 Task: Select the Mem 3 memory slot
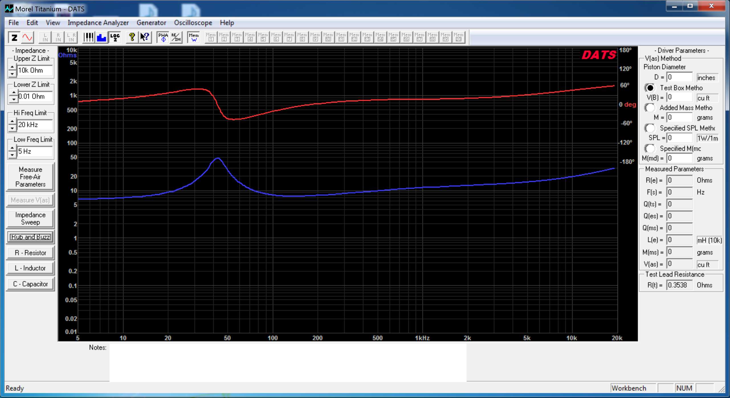237,37
